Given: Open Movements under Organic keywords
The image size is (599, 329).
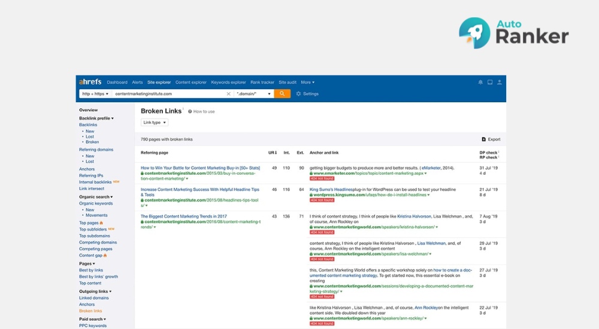Looking at the screenshot, I should coord(96,215).
